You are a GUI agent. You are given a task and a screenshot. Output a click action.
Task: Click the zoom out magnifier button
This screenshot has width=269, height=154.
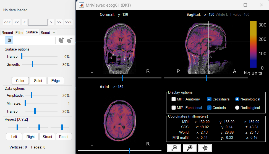click(x=174, y=148)
